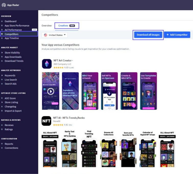Click the NEW badge on Creatives tab

72,26
